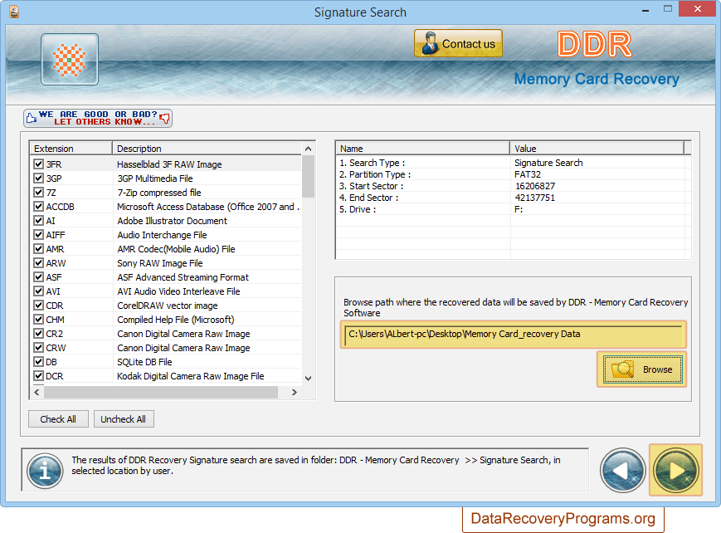The height and width of the screenshot is (533, 721).
Task: Click the Browse button with magnifier icon
Action: pyautogui.click(x=642, y=369)
